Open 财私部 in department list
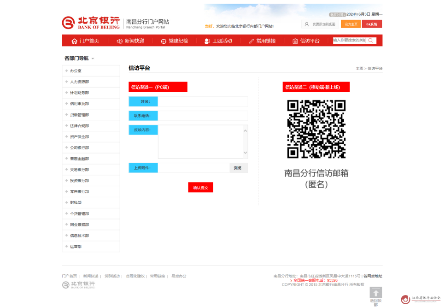Image resolution: width=445 pixels, height=307 pixels. pyautogui.click(x=91, y=202)
